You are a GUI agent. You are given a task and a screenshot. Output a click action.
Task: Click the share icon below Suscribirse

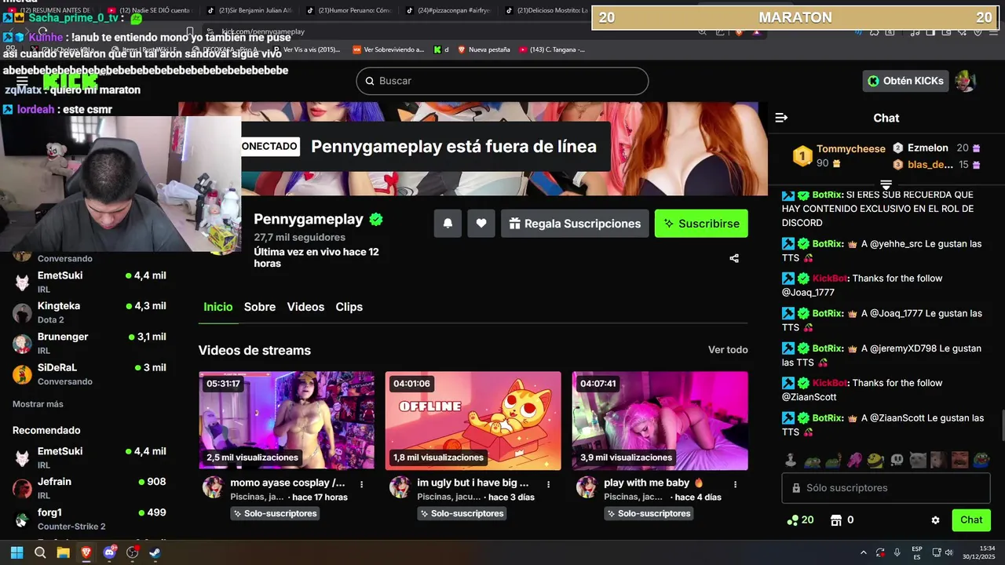[734, 258]
